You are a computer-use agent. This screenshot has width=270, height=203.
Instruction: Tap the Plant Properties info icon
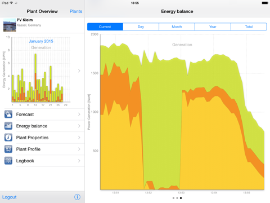[8, 138]
